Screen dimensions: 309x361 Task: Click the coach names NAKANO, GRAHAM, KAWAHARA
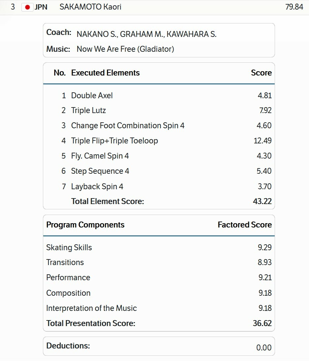[x=147, y=34]
